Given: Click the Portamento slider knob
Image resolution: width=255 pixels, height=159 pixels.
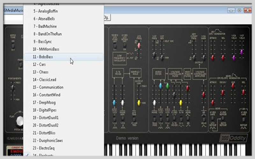Looking at the screenshot, I should [x=12, y=88].
